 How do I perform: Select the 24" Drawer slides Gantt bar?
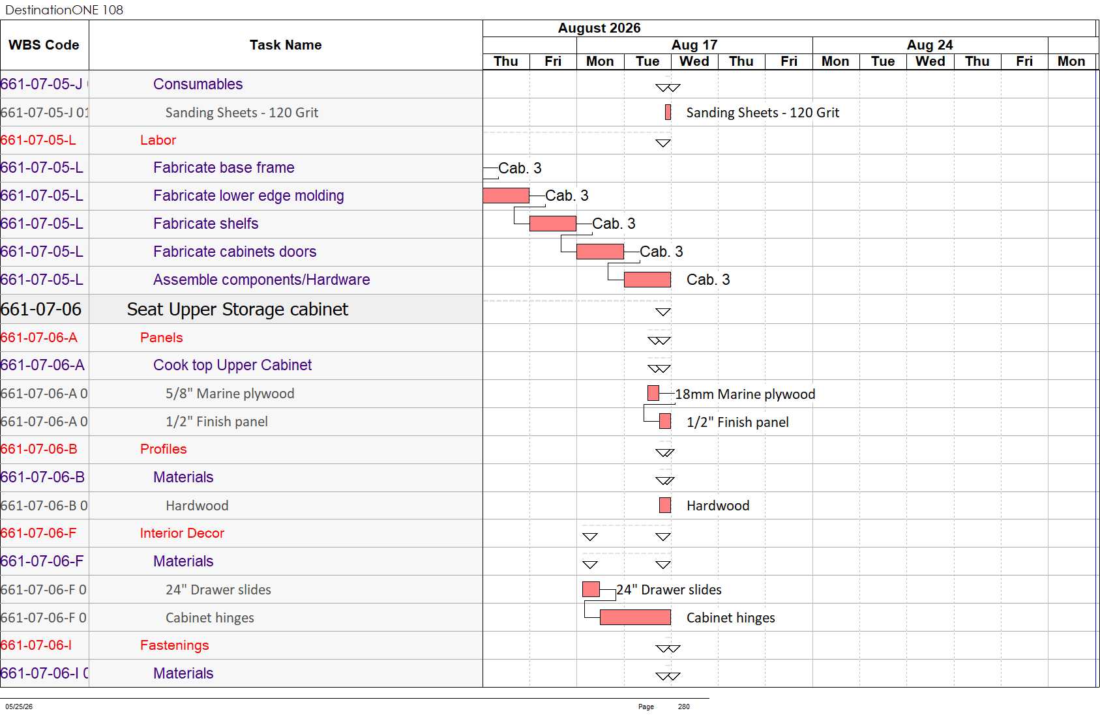(x=591, y=589)
